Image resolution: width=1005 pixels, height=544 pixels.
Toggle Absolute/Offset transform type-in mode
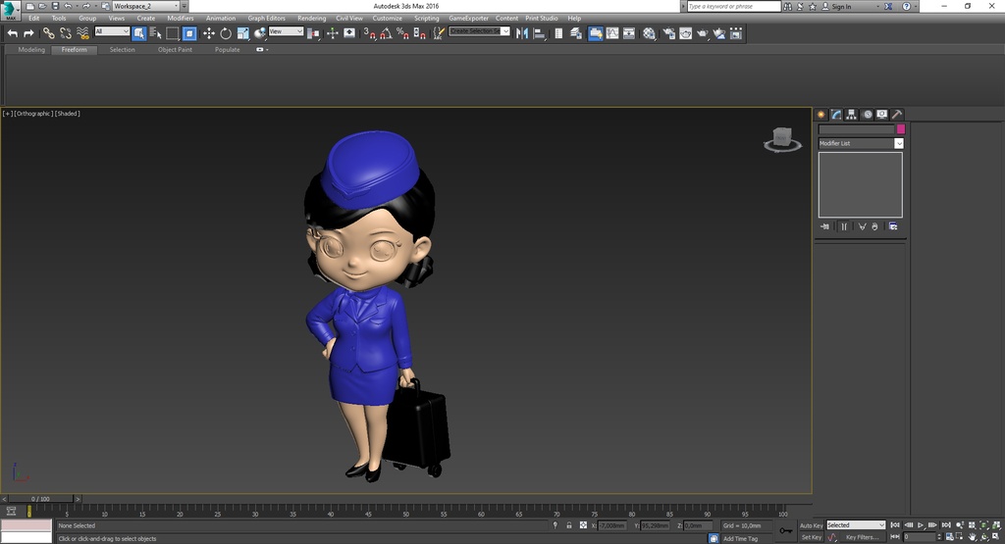583,524
